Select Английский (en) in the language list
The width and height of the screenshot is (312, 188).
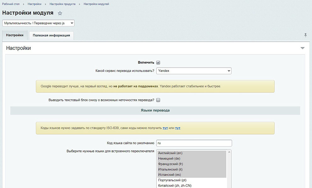click(x=170, y=153)
